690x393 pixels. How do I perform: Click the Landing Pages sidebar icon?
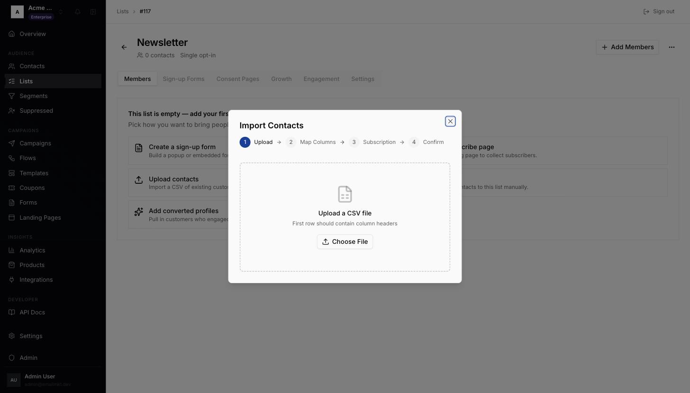click(12, 217)
